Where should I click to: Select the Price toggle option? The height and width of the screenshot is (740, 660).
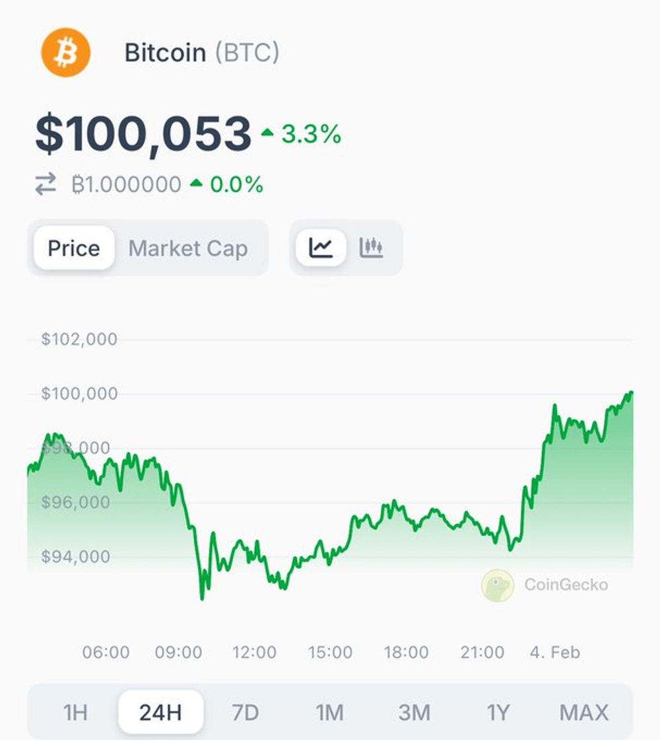click(74, 248)
